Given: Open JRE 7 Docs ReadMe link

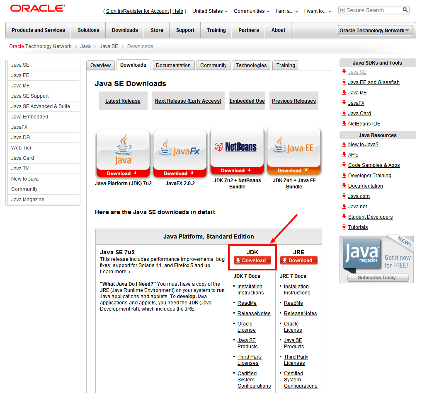Looking at the screenshot, I should coord(293,303).
